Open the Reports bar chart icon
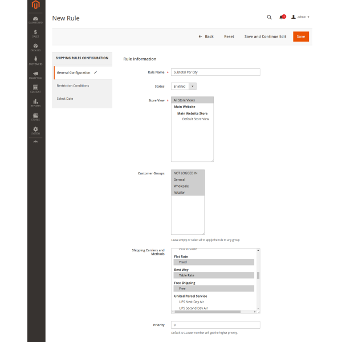342x342 pixels. point(35,103)
